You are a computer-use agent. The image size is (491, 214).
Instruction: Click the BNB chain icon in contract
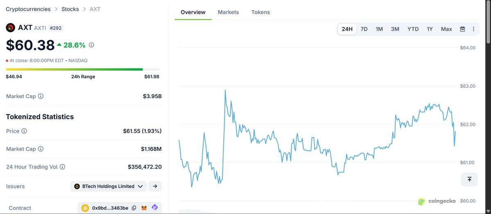[85, 208]
